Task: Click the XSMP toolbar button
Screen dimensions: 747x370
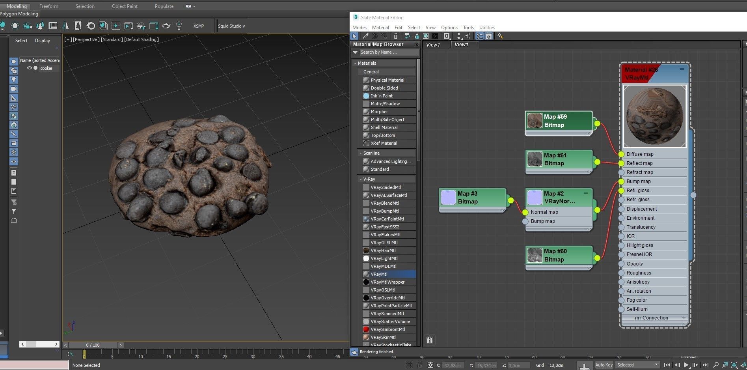Action: 199,26
